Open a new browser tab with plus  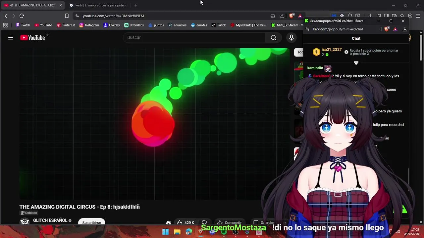tap(135, 5)
